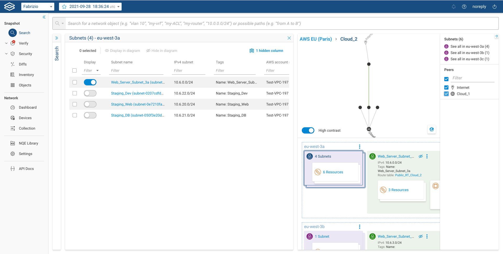This screenshot has height=254, width=503.
Task: Toggle display of Staging_Dev subnet in diagram
Action: (x=90, y=93)
